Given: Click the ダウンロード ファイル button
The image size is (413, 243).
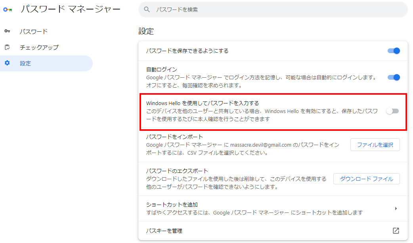Looking at the screenshot, I should (366, 179).
